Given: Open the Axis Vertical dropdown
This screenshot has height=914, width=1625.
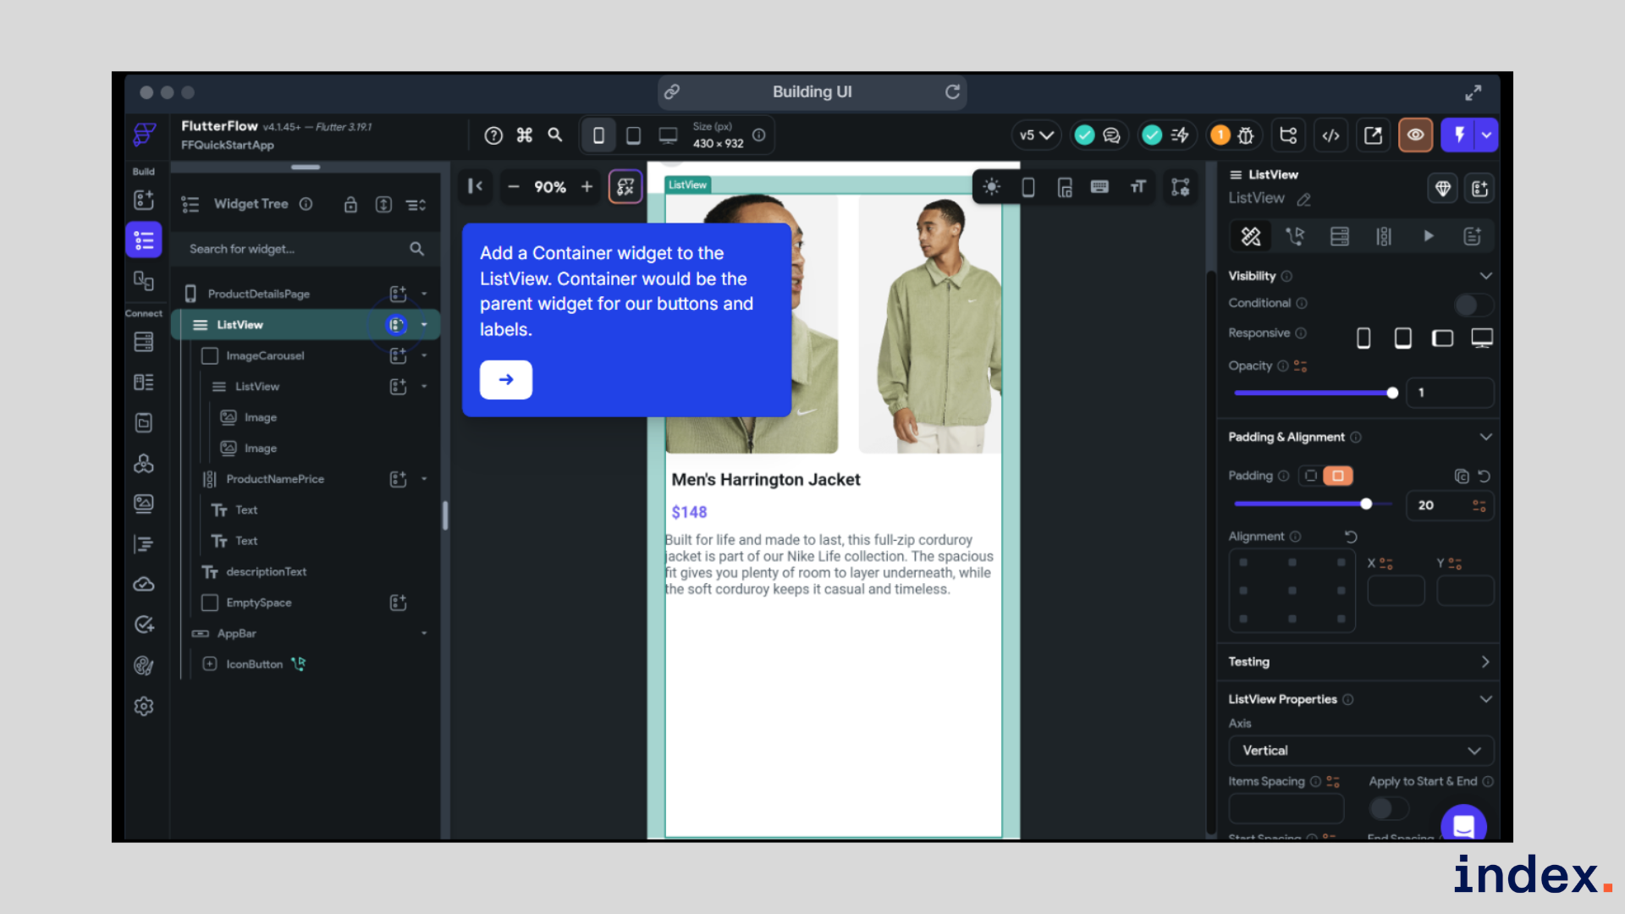Looking at the screenshot, I should click(x=1360, y=751).
